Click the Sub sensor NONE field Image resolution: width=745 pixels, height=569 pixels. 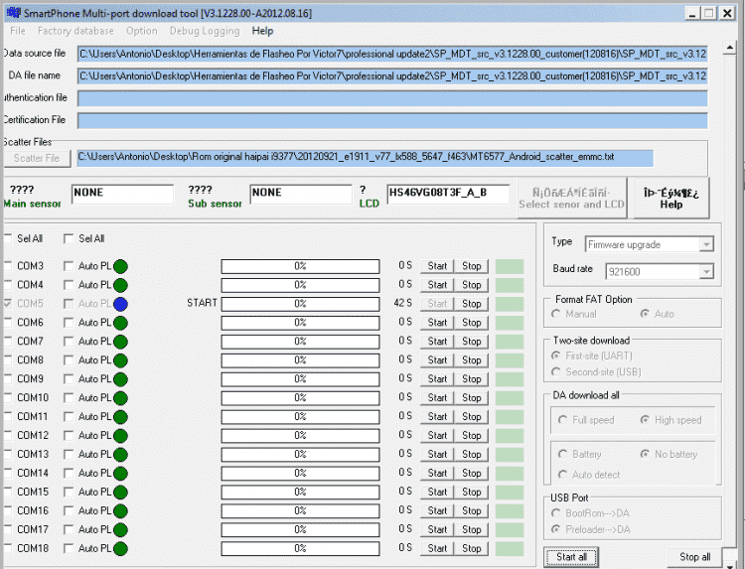tap(301, 195)
